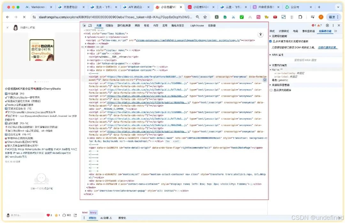This screenshot has width=345, height=223.
Task: Collapse the 计算后的属性 section
Action: tap(270, 65)
